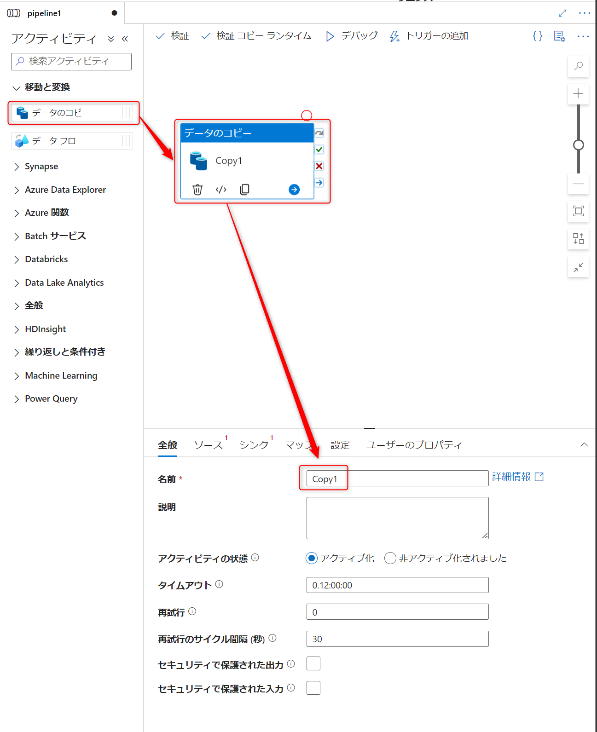Click the データのコピー activity icon in list
Screen dimensions: 597x732
tap(22, 113)
